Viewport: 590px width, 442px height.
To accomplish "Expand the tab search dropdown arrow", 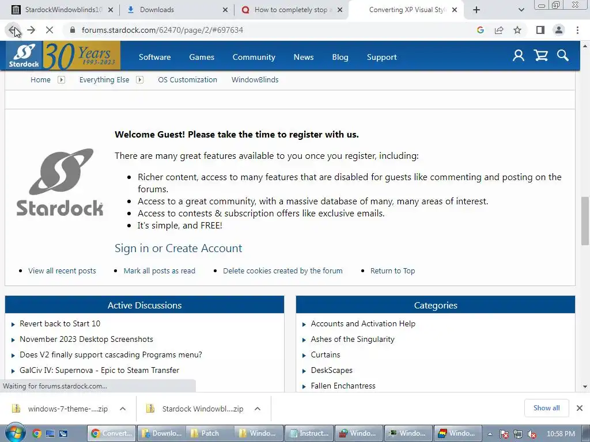I will tap(521, 10).
